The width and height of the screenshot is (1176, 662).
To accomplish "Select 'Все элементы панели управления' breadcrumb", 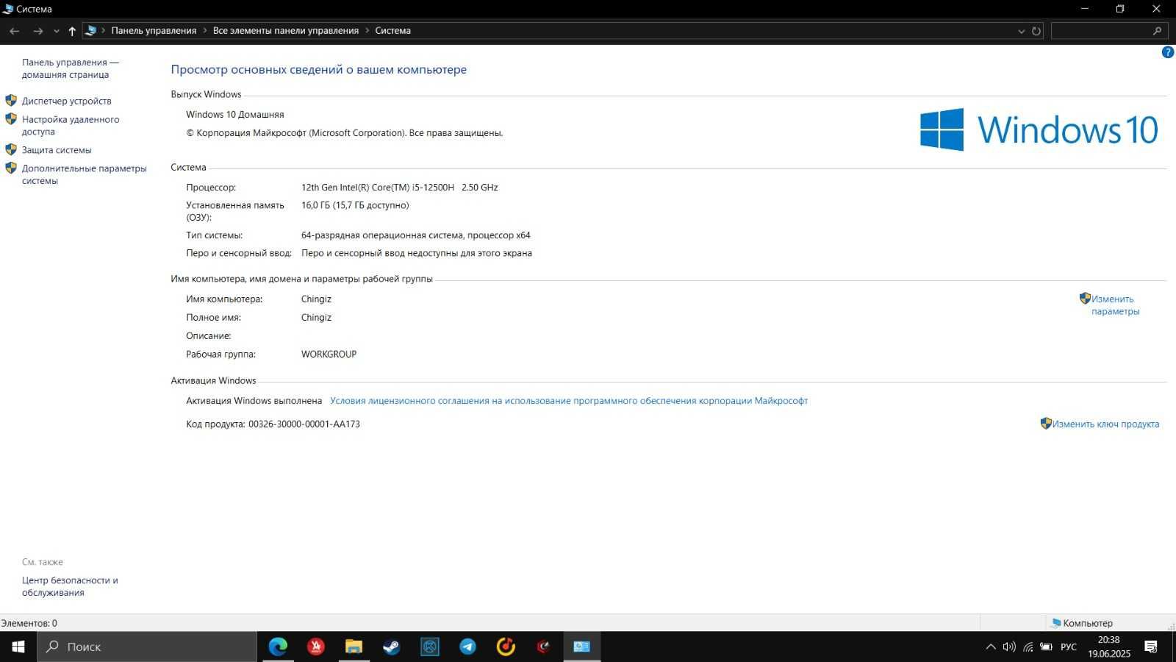I will point(286,31).
